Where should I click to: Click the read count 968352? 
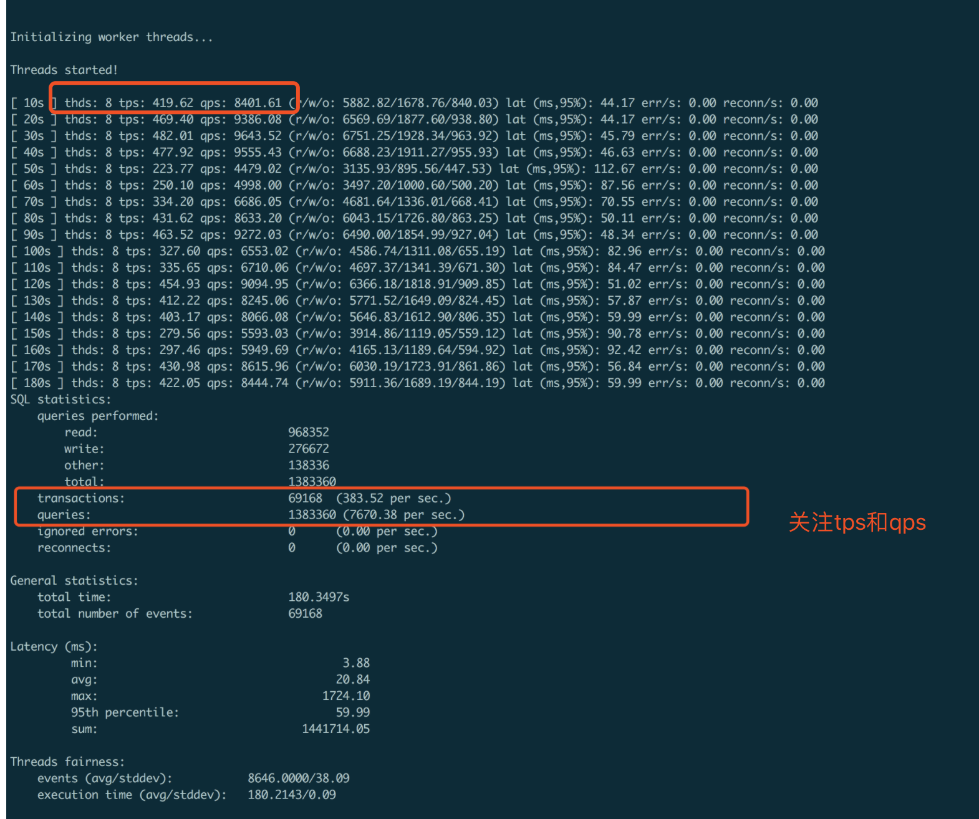click(x=308, y=433)
